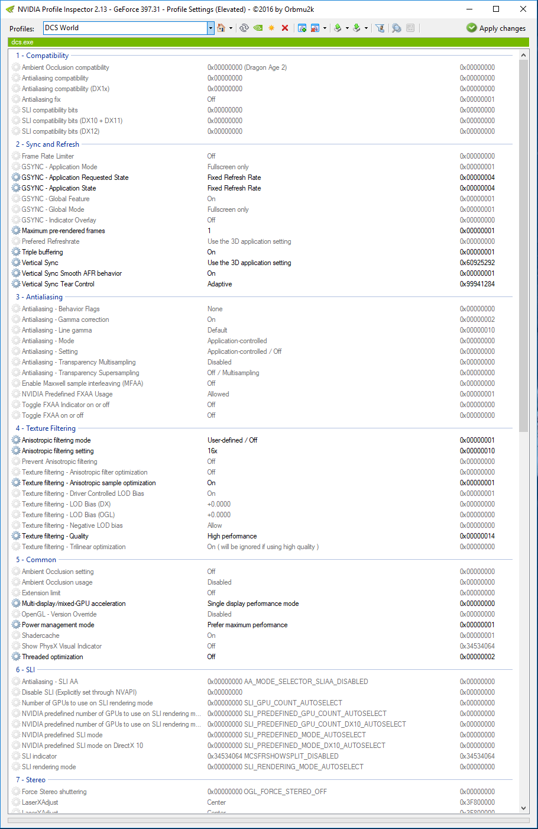The image size is (538, 829).
Task: Click the magnifier scan settings icon
Action: coord(396,28)
